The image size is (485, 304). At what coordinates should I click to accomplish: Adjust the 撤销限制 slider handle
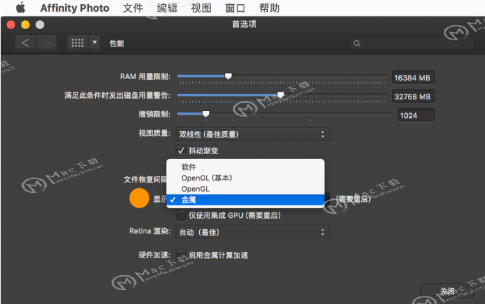pos(205,114)
